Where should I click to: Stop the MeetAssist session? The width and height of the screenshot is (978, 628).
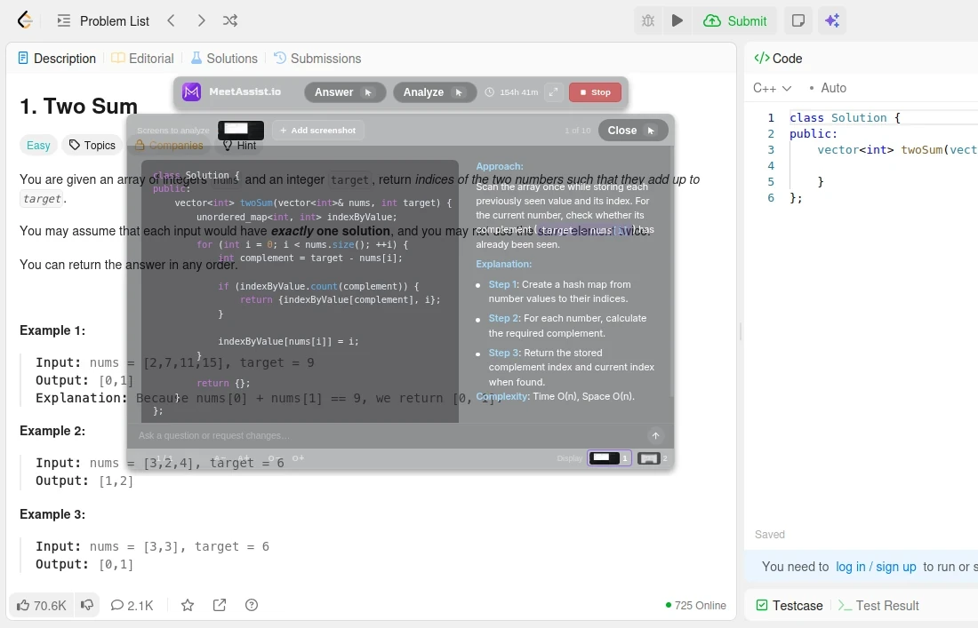pos(595,92)
